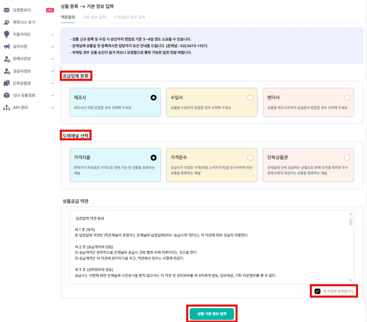
Task: Open the 가격/옵션 정보 입력 tab
Action: [129, 17]
